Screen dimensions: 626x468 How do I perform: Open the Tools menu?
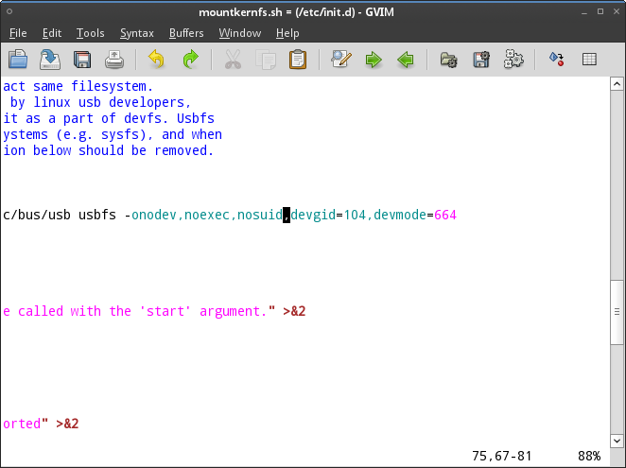pos(90,33)
